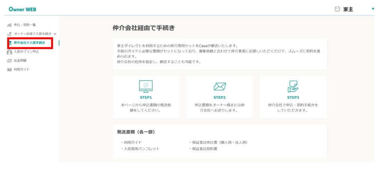Go to 入居中プラン申込 in the sidebar
383x169 pixels.
click(26, 52)
